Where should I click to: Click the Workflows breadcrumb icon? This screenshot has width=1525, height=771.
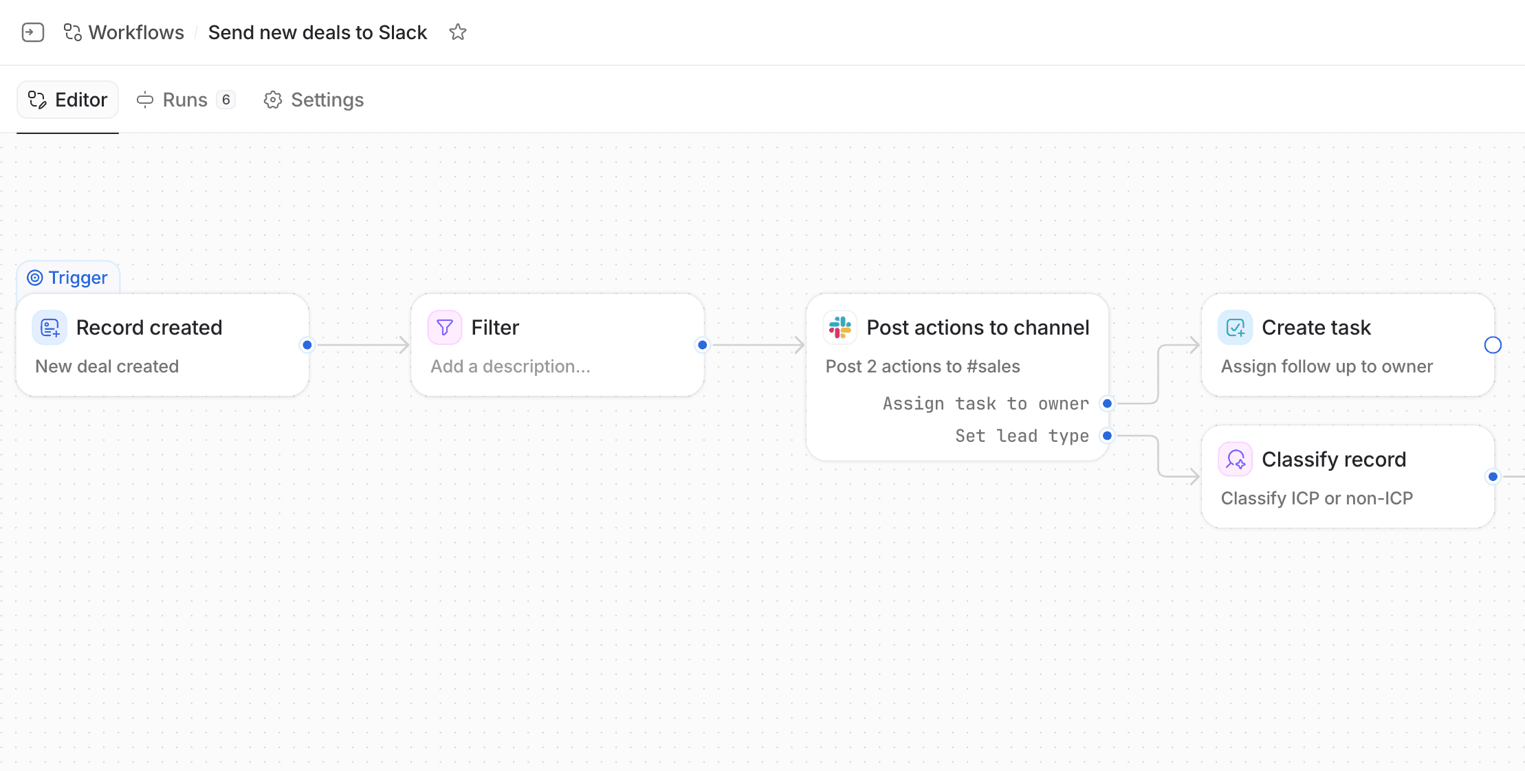point(73,32)
